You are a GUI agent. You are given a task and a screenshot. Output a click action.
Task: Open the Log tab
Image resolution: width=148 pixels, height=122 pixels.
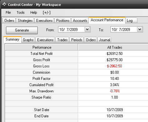click(131, 21)
